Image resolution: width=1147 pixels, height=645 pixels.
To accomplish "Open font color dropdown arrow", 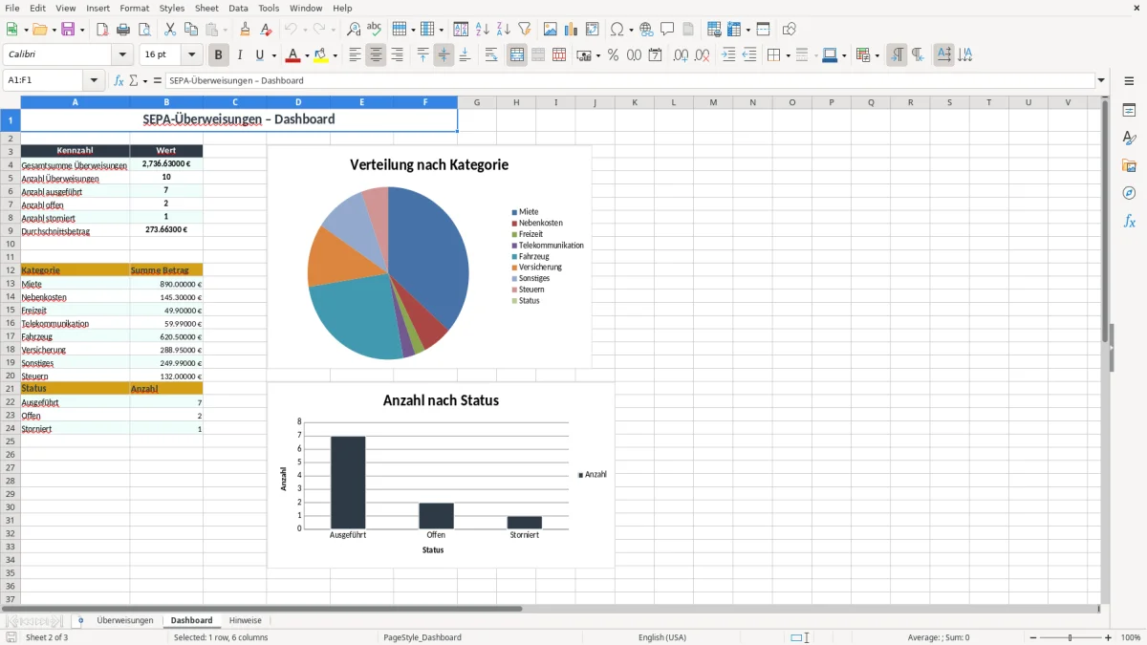I will coord(306,55).
